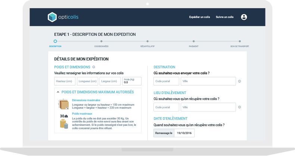
Task: Click the Poids maximaux heading
Action: pos(82,114)
